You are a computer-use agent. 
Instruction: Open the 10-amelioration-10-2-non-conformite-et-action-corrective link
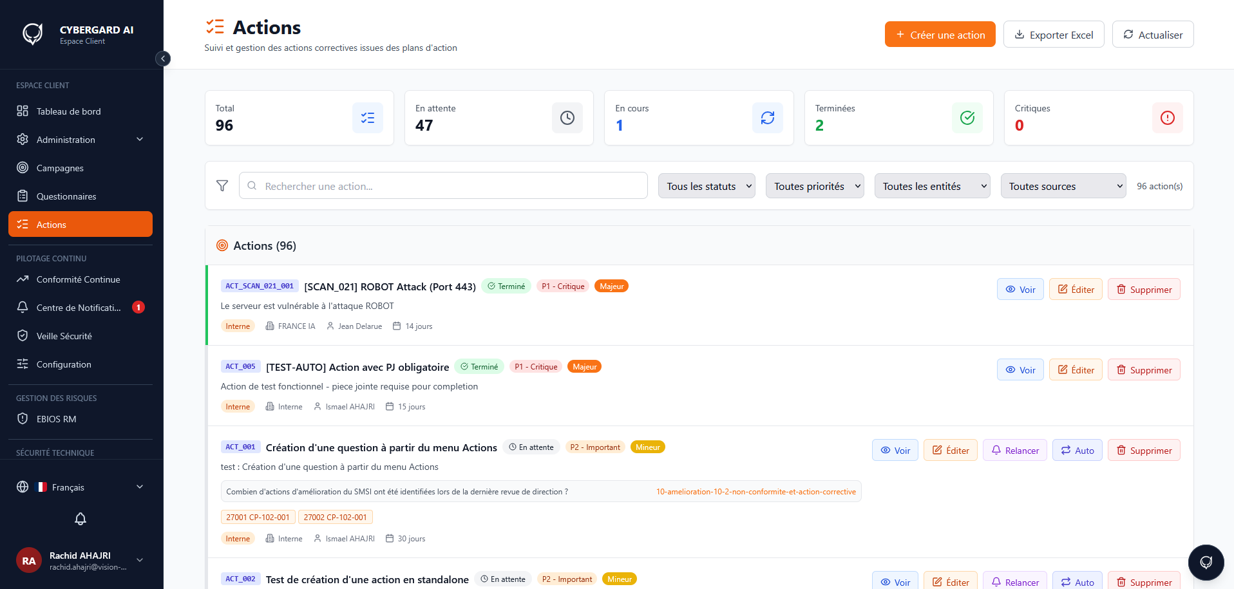(x=756, y=492)
